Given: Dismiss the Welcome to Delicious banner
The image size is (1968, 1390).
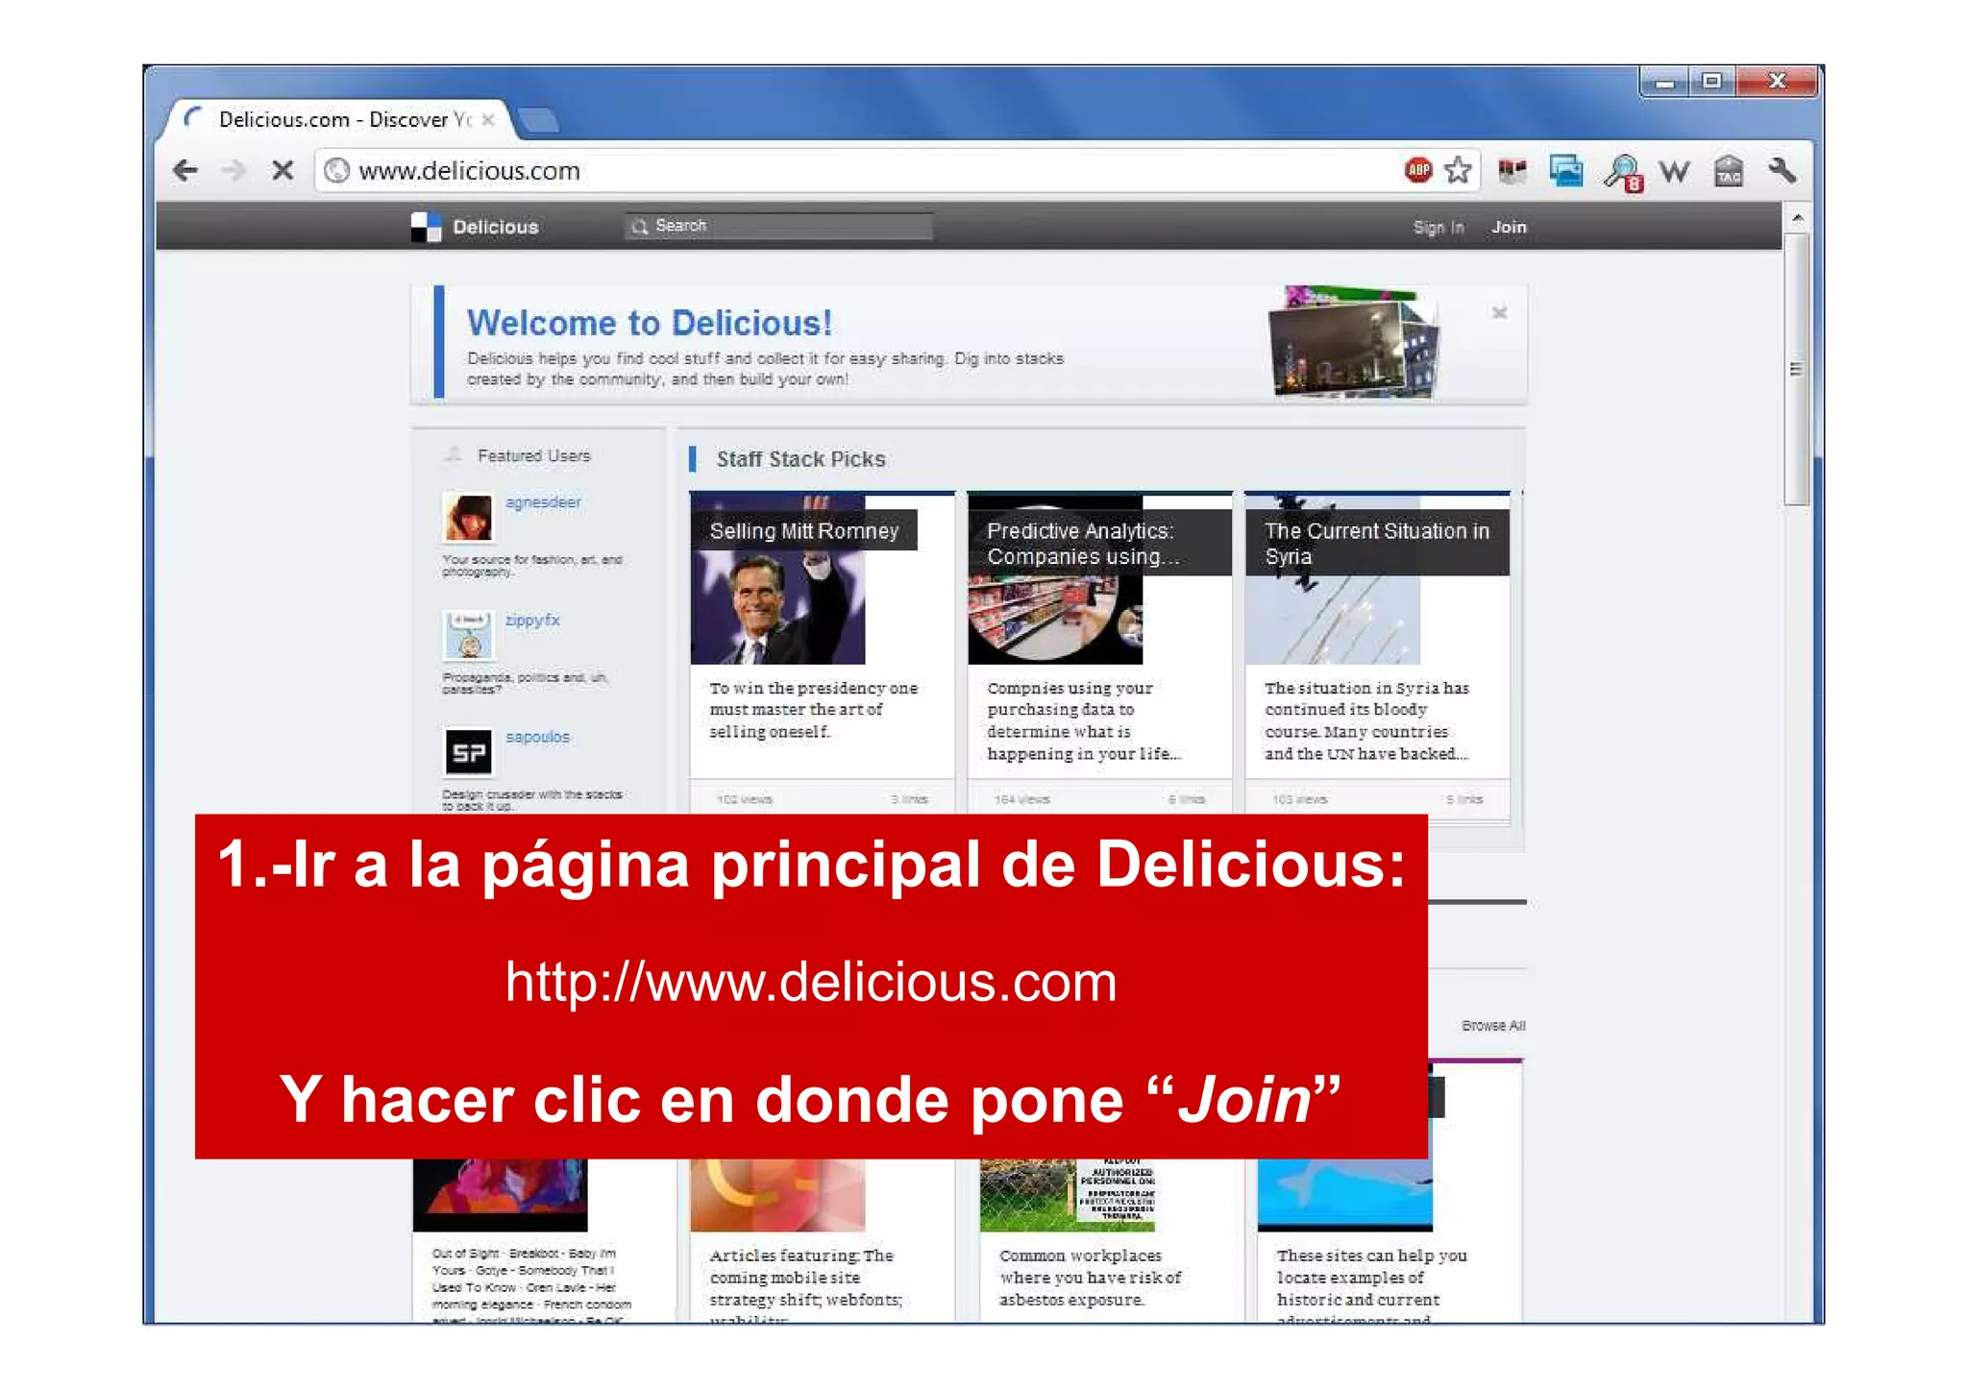Looking at the screenshot, I should [x=1499, y=313].
